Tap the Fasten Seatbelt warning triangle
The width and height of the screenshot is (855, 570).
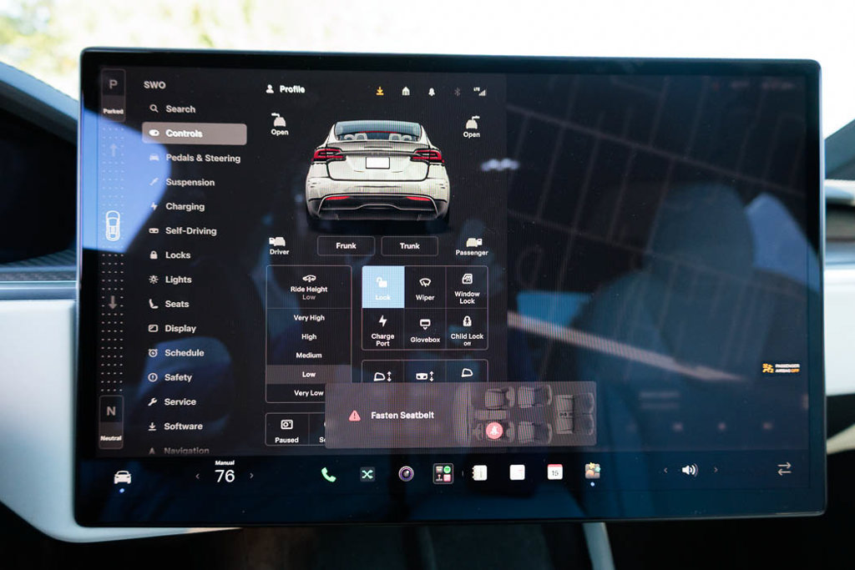click(354, 416)
